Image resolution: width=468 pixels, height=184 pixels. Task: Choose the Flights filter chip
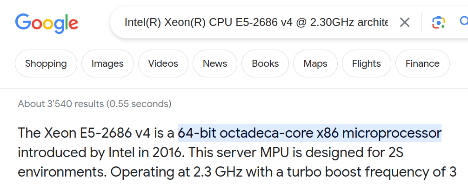pos(367,63)
